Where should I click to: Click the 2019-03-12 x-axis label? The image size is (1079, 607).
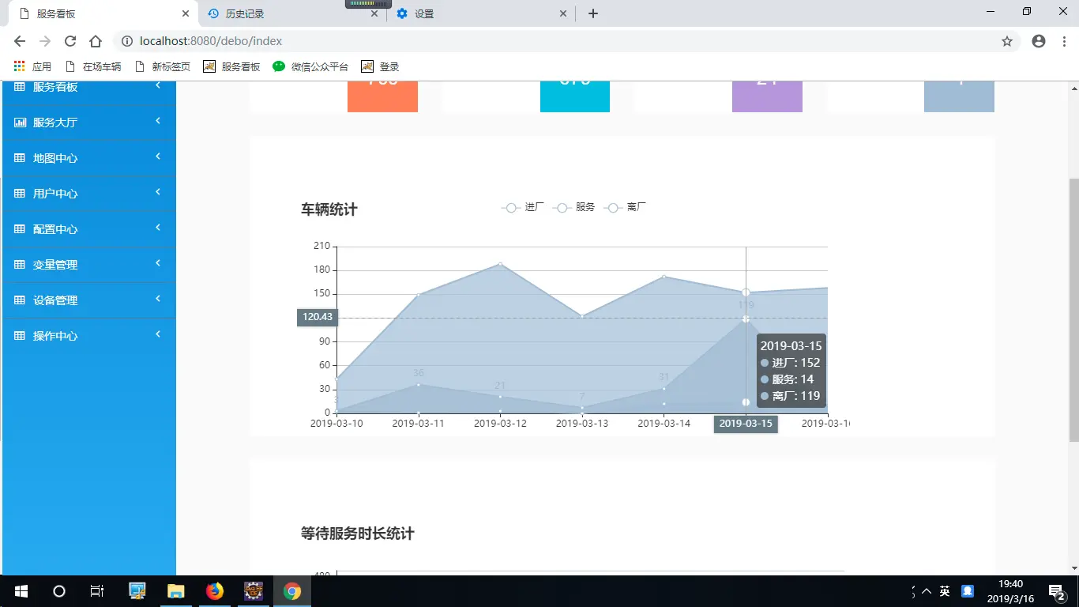(500, 424)
